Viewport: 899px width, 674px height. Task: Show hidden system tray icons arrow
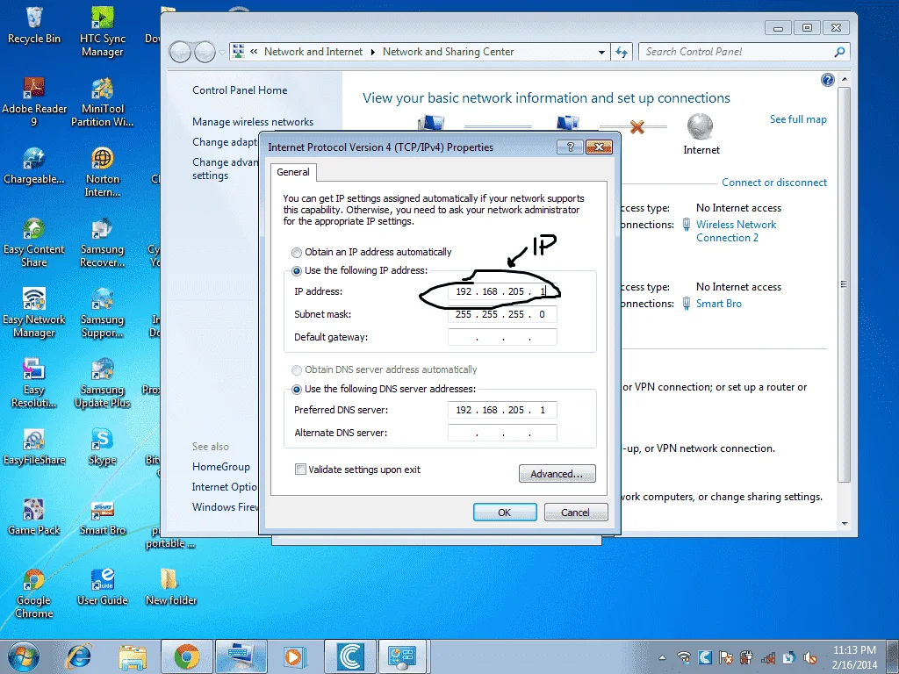click(x=662, y=658)
